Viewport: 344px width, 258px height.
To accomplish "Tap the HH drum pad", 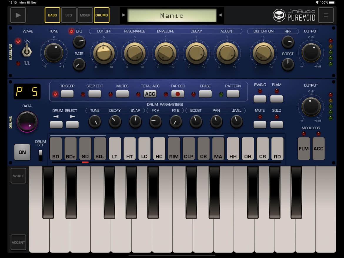I will (233, 148).
